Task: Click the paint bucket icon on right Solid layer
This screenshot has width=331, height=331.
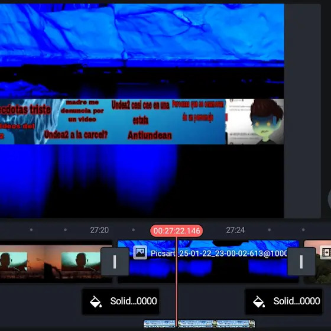Action: 259,301
